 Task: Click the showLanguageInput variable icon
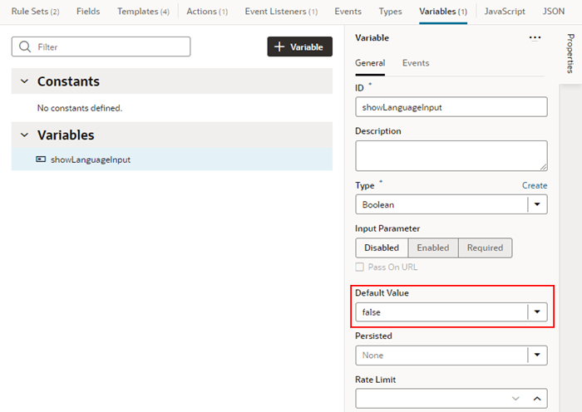tap(42, 159)
